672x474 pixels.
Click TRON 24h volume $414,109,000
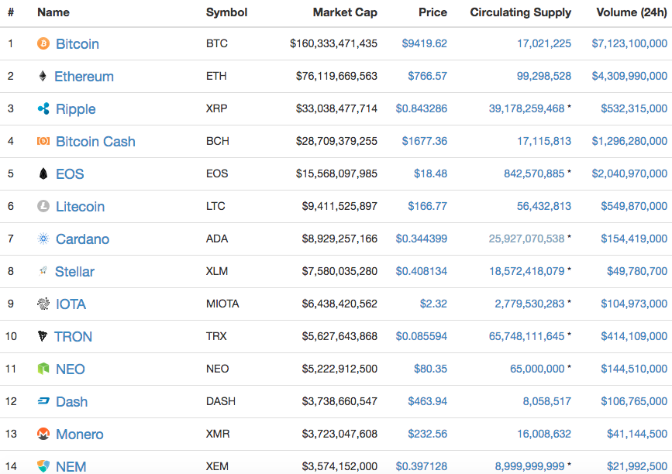[634, 336]
